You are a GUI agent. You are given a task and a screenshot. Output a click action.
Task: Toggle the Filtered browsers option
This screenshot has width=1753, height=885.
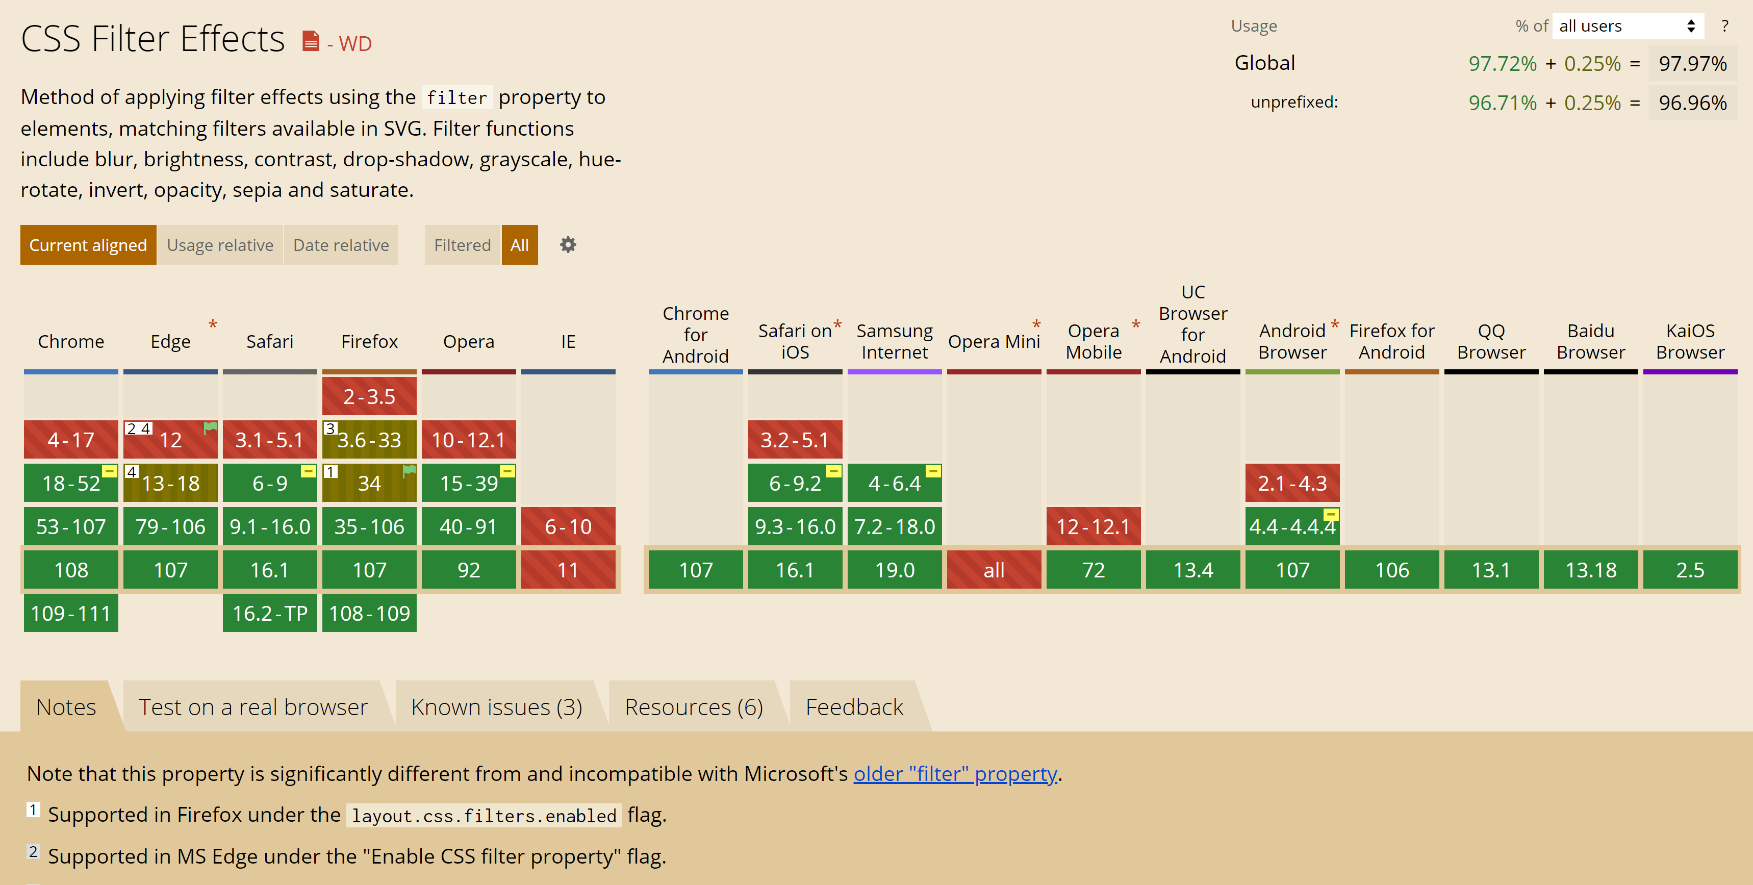[462, 245]
